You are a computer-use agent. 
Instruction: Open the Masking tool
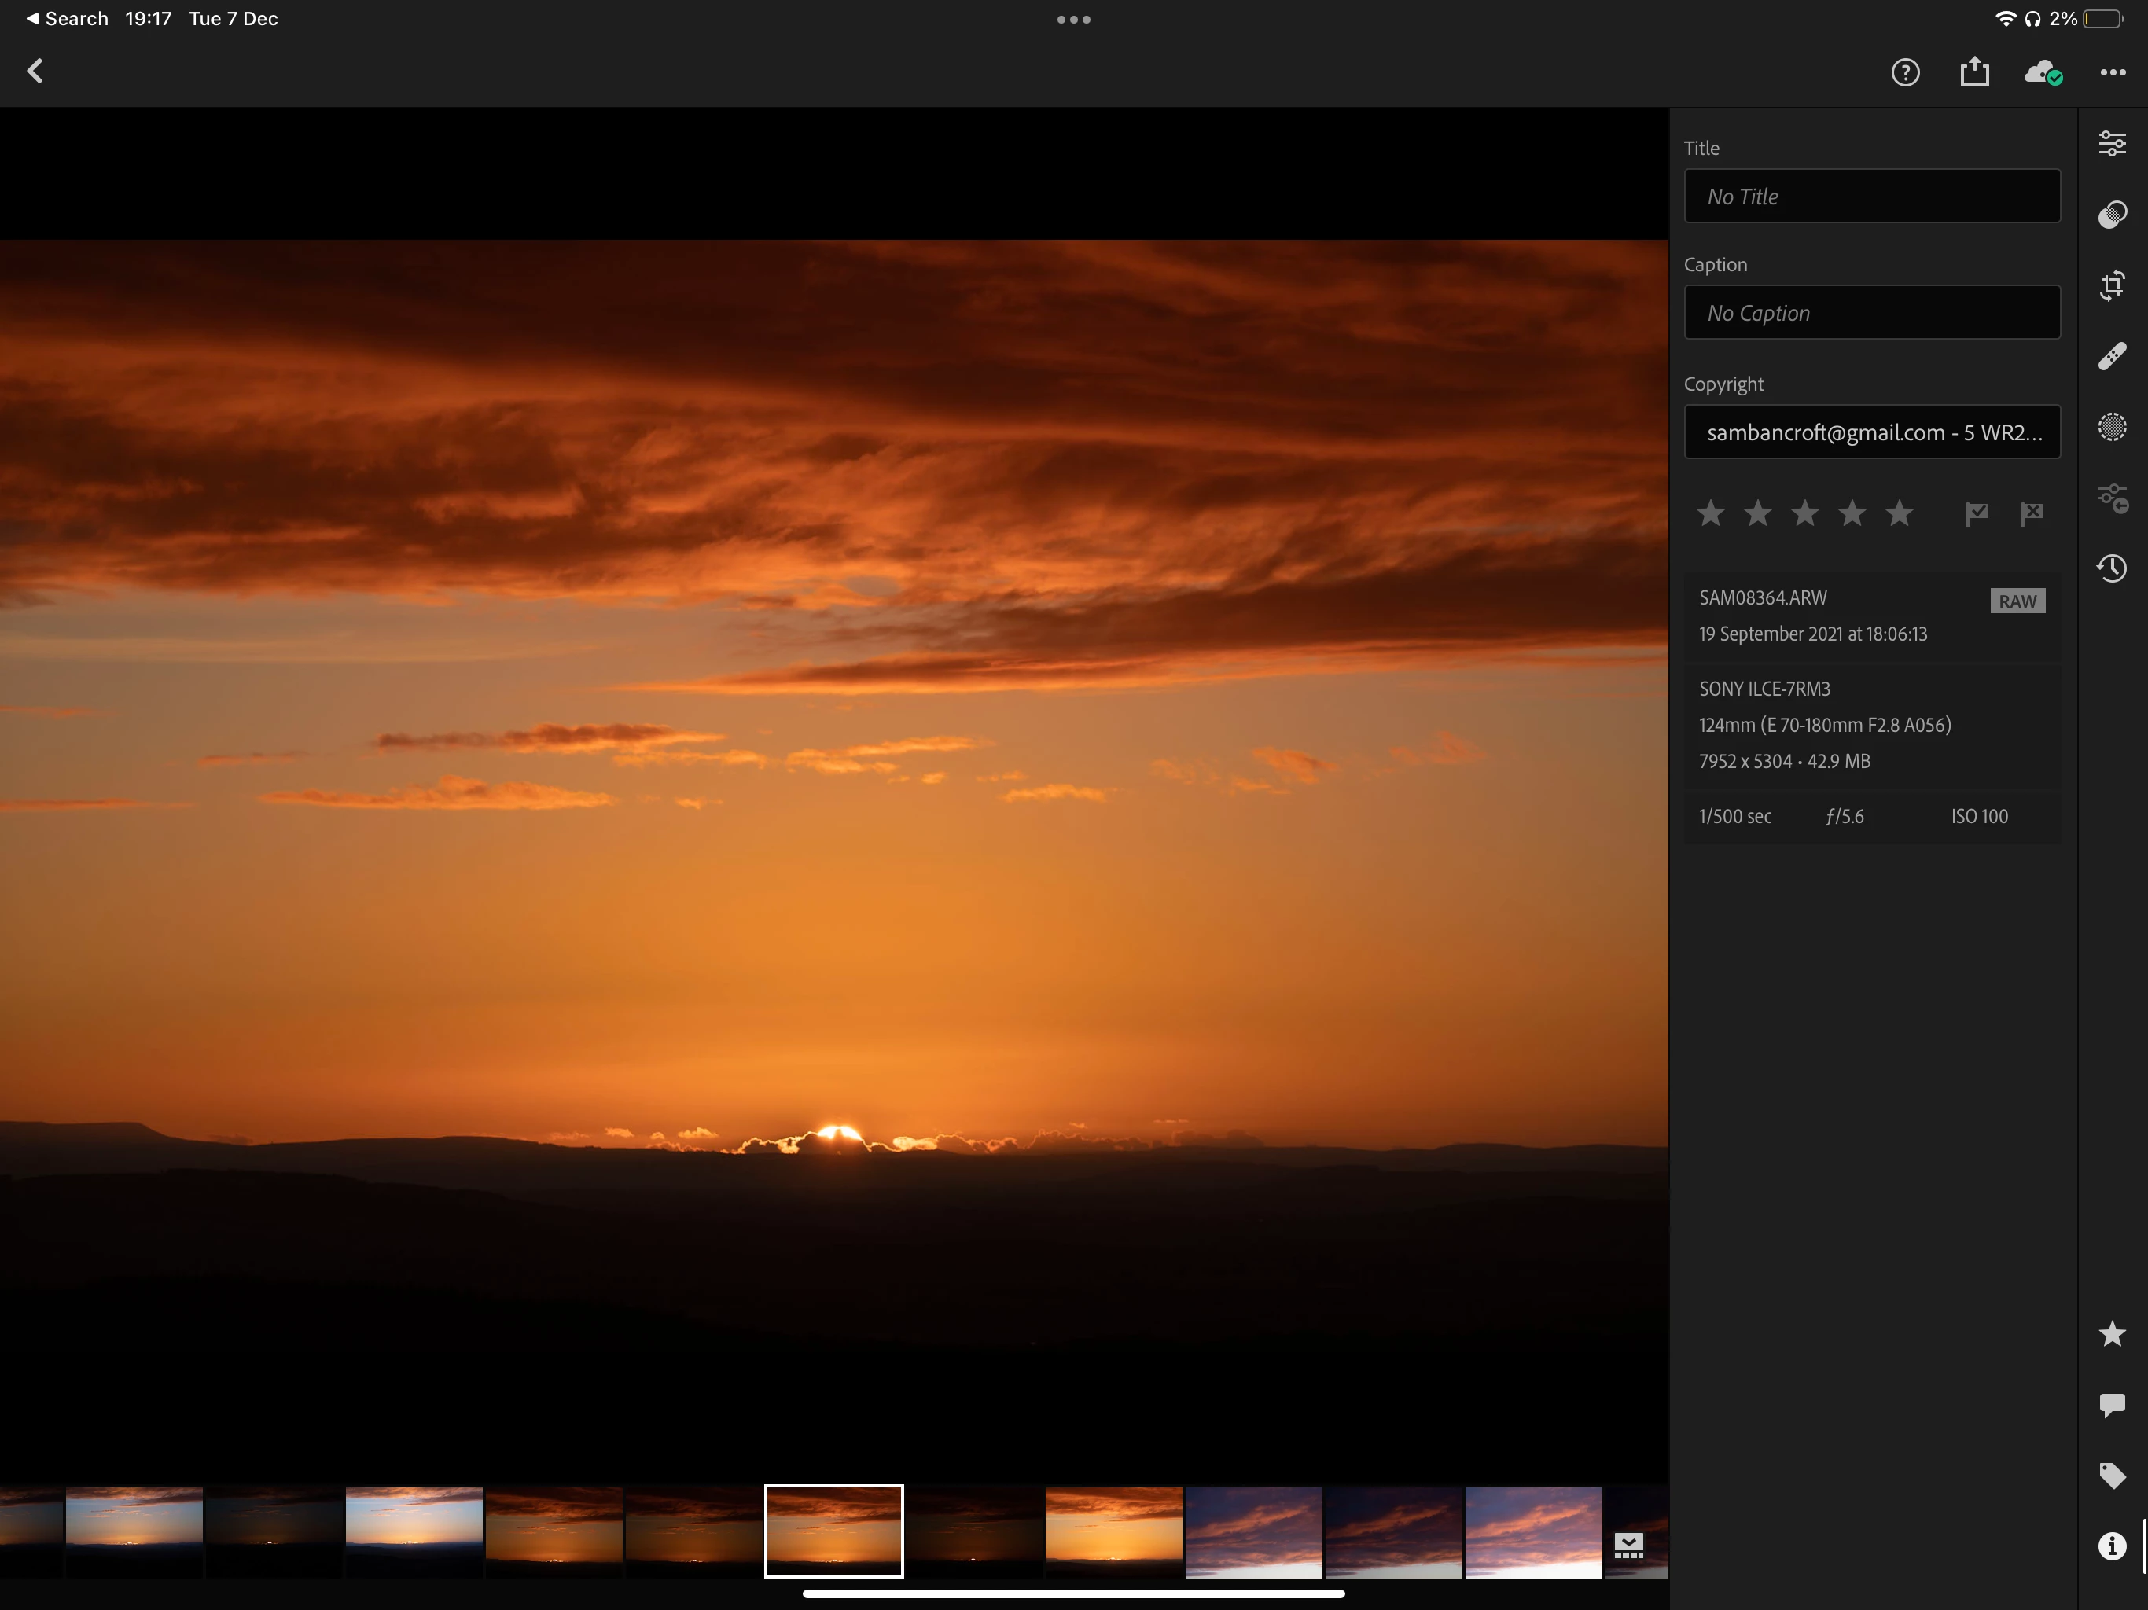click(2112, 427)
